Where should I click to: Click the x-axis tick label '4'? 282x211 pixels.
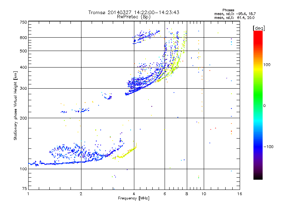pyautogui.click(x=134, y=194)
